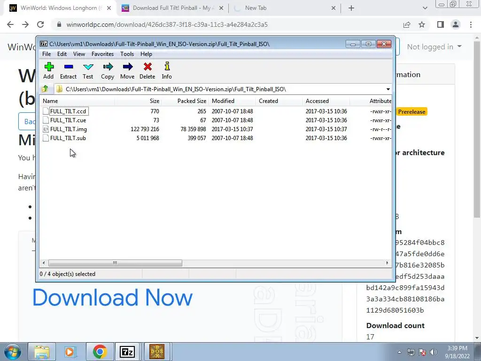Click the 7-Zip taskbar icon
The width and height of the screenshot is (481, 361).
coord(128,352)
